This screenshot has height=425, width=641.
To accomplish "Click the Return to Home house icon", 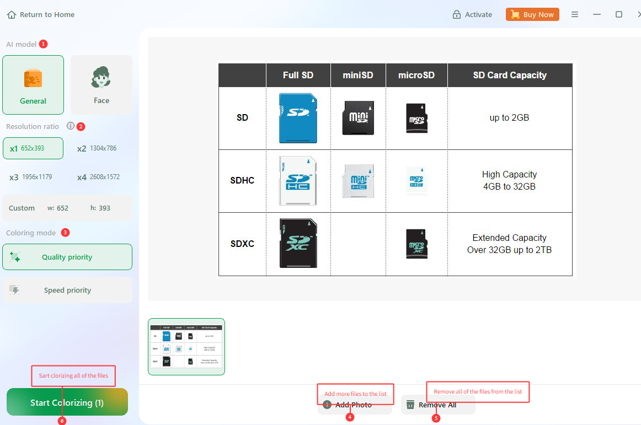I will pyautogui.click(x=12, y=15).
